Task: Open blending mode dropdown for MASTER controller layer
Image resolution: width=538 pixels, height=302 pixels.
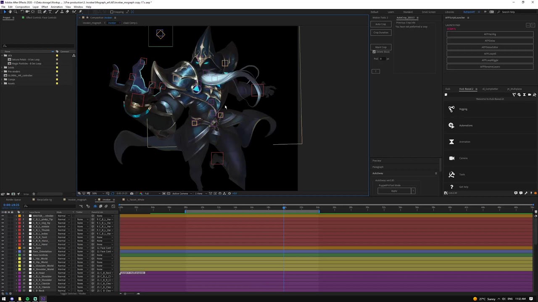Action: [63, 216]
